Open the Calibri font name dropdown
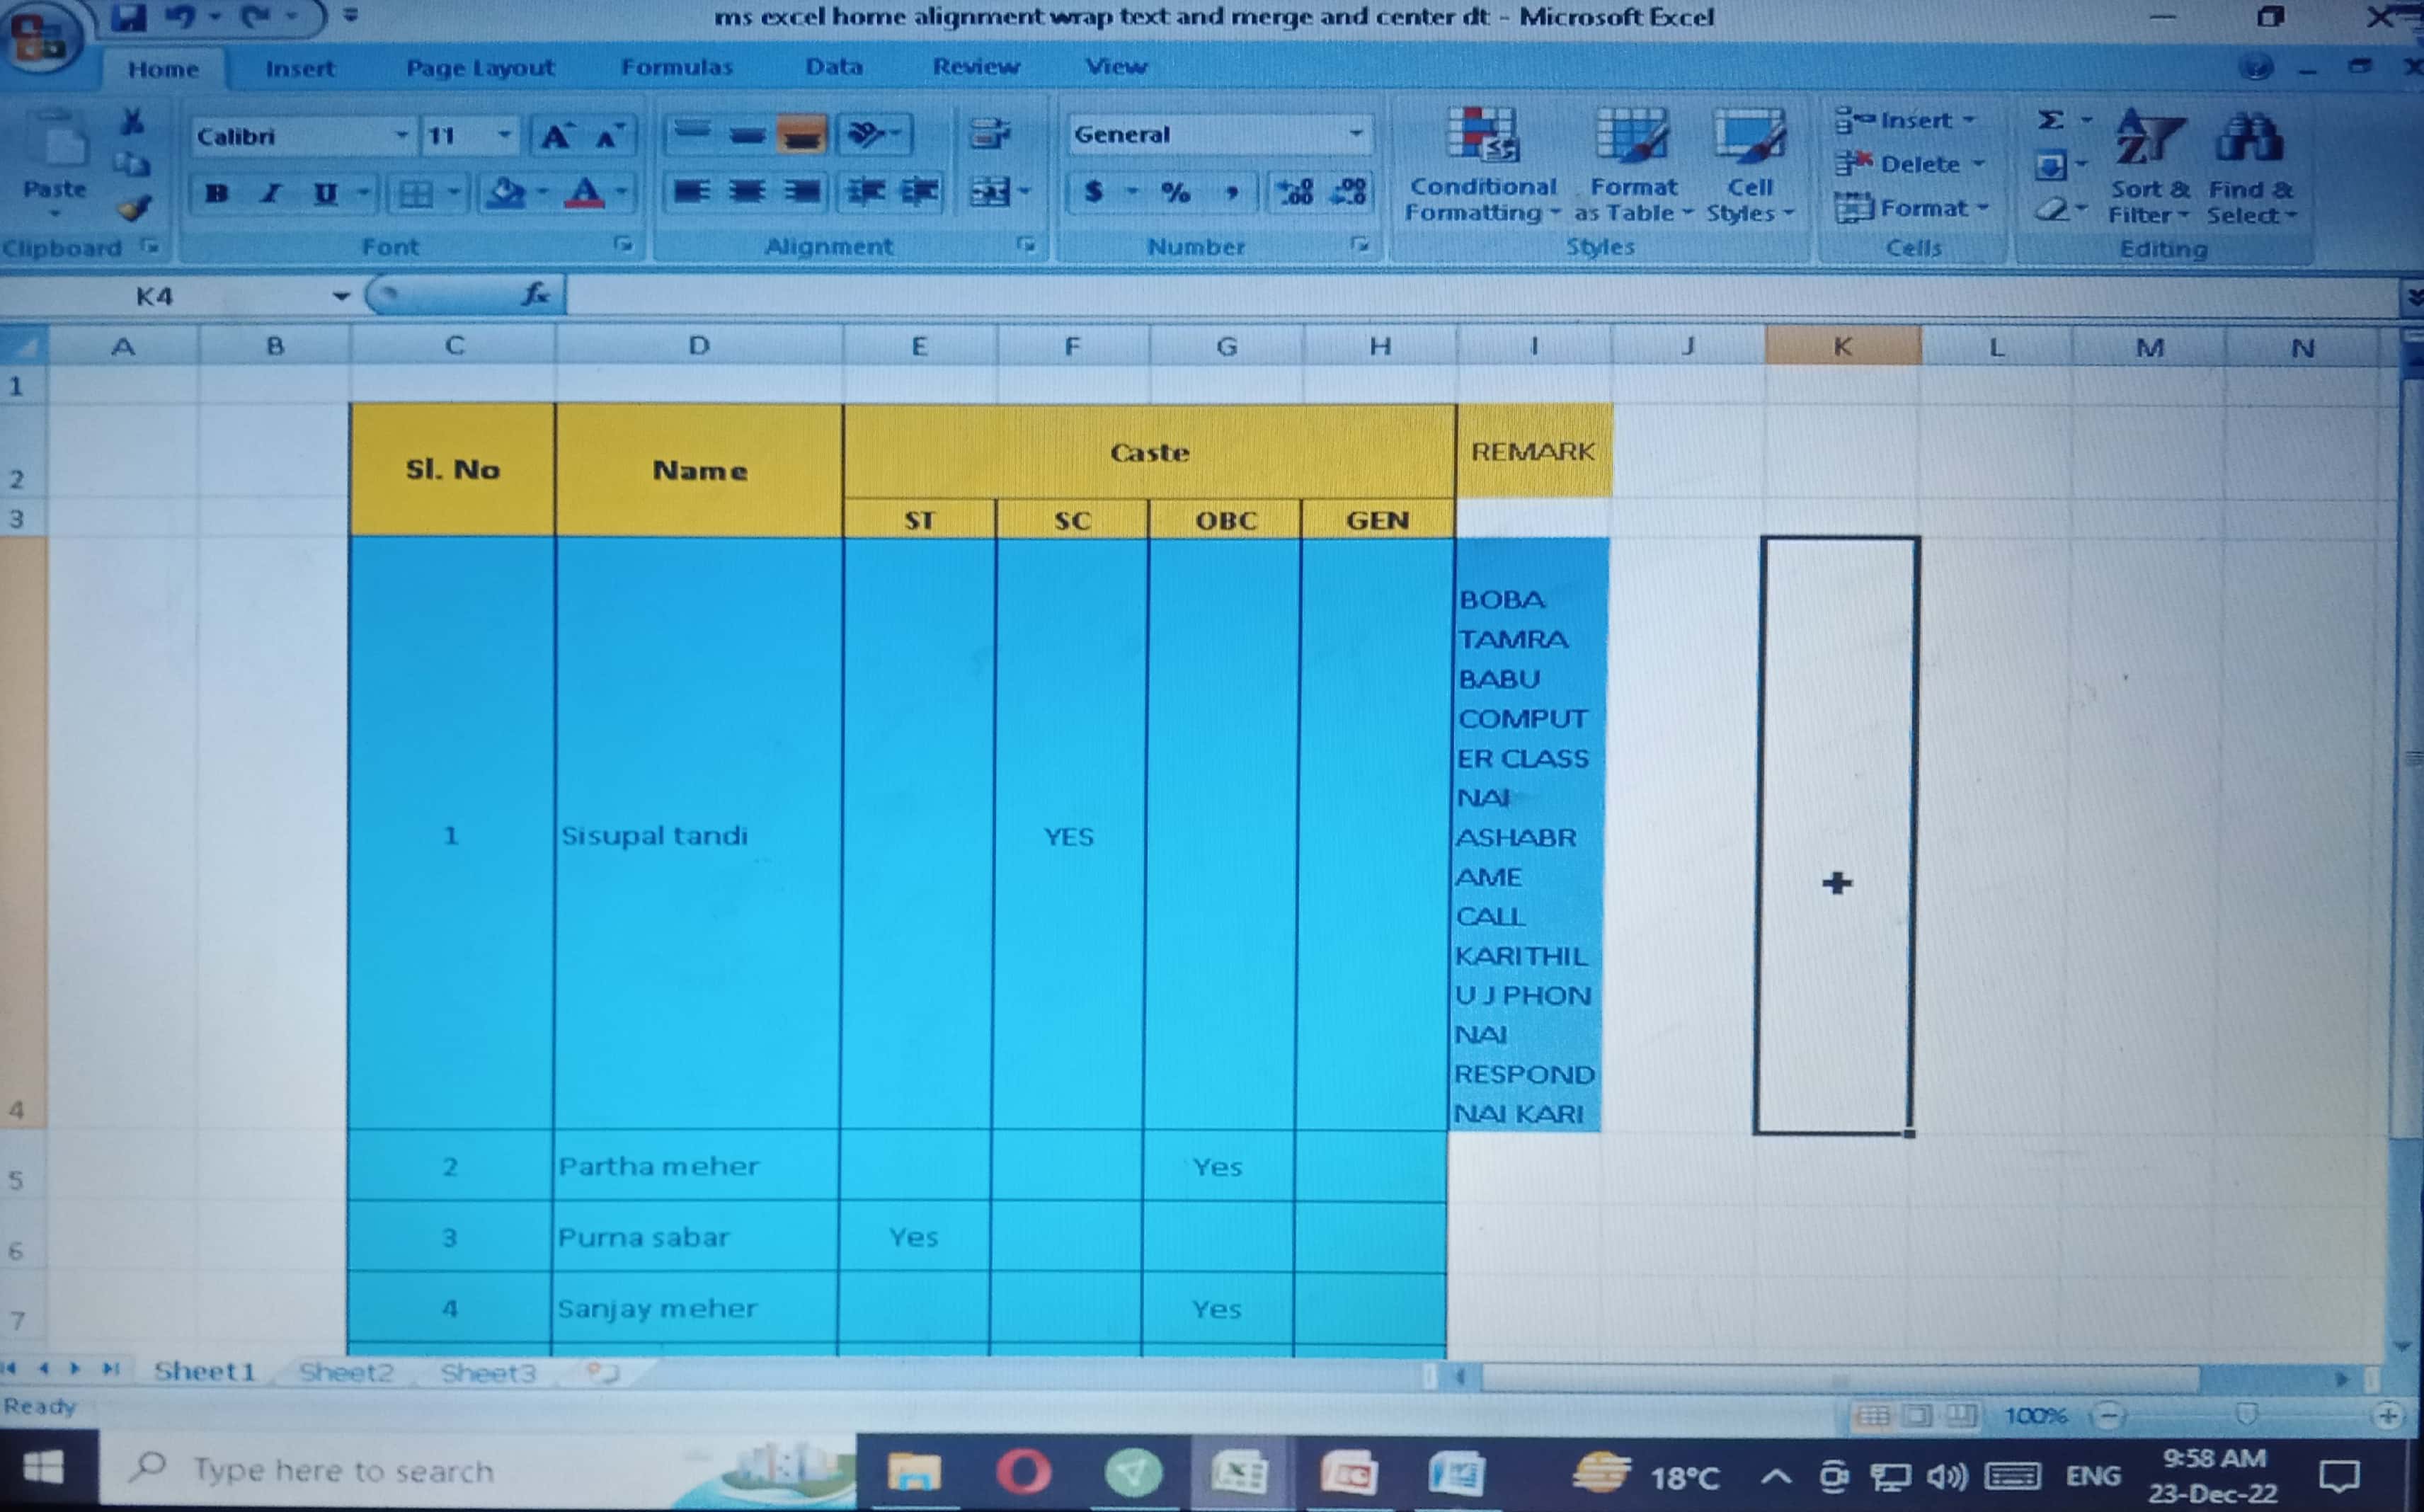 pos(401,135)
